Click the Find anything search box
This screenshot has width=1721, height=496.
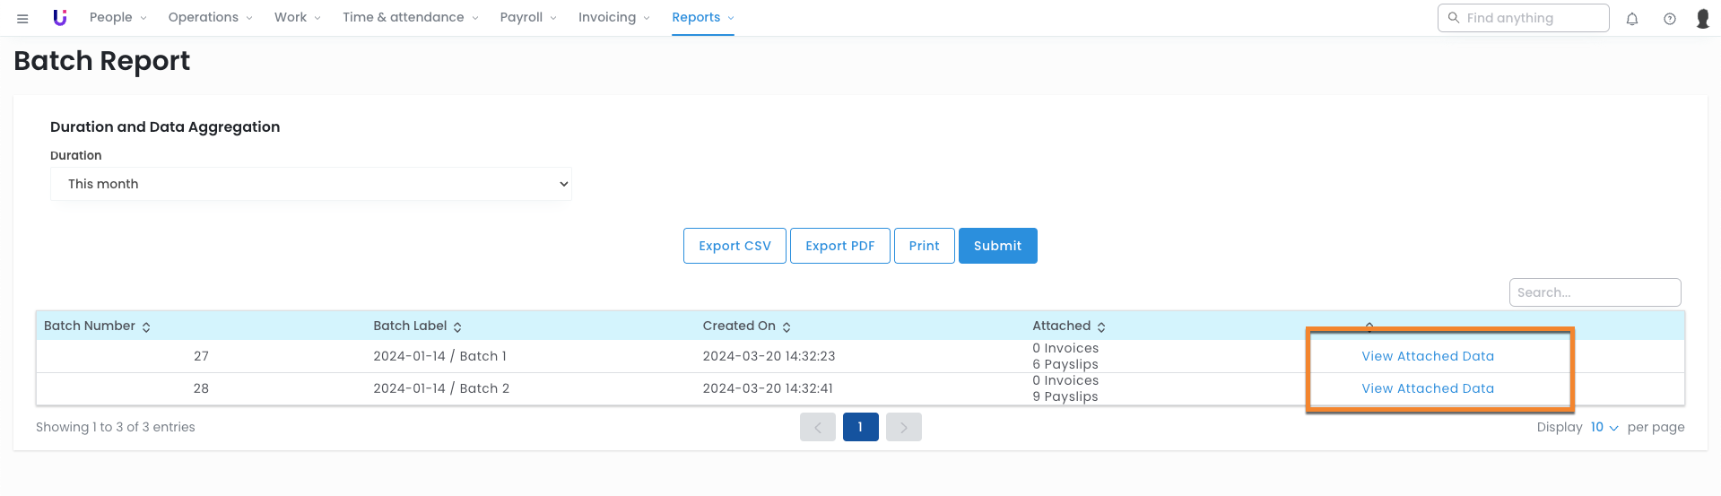[x=1528, y=18]
